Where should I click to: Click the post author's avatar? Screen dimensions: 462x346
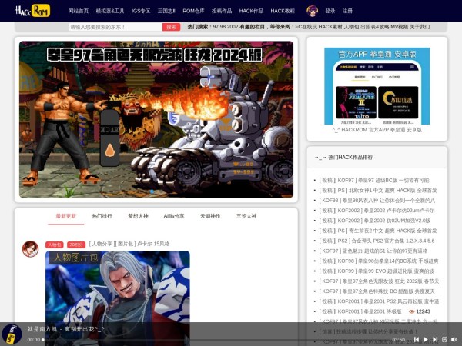click(x=30, y=248)
